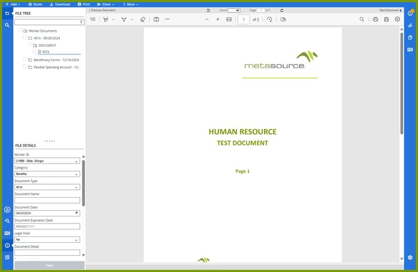Check the Worker Documents checkbox

pos(20,30)
